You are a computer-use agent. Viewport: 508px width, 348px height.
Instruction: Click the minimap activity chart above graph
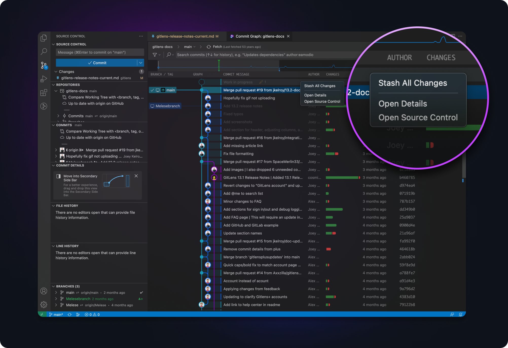pyautogui.click(x=251, y=65)
